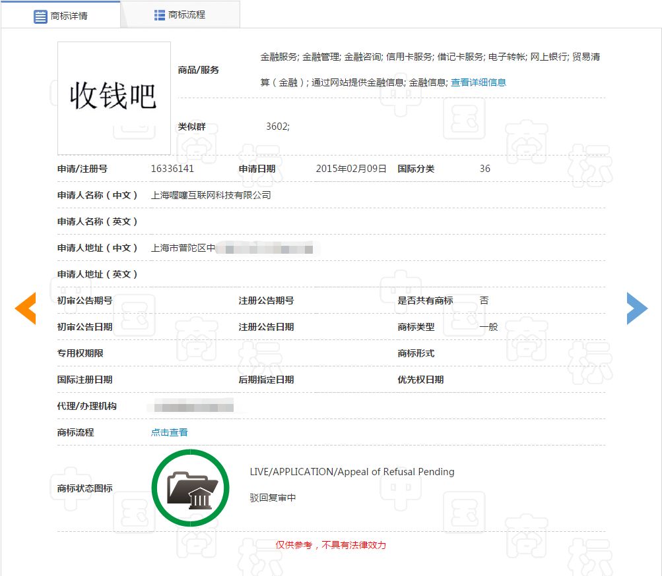Click the 国际注册日期 label
The height and width of the screenshot is (576, 662).
[85, 380]
